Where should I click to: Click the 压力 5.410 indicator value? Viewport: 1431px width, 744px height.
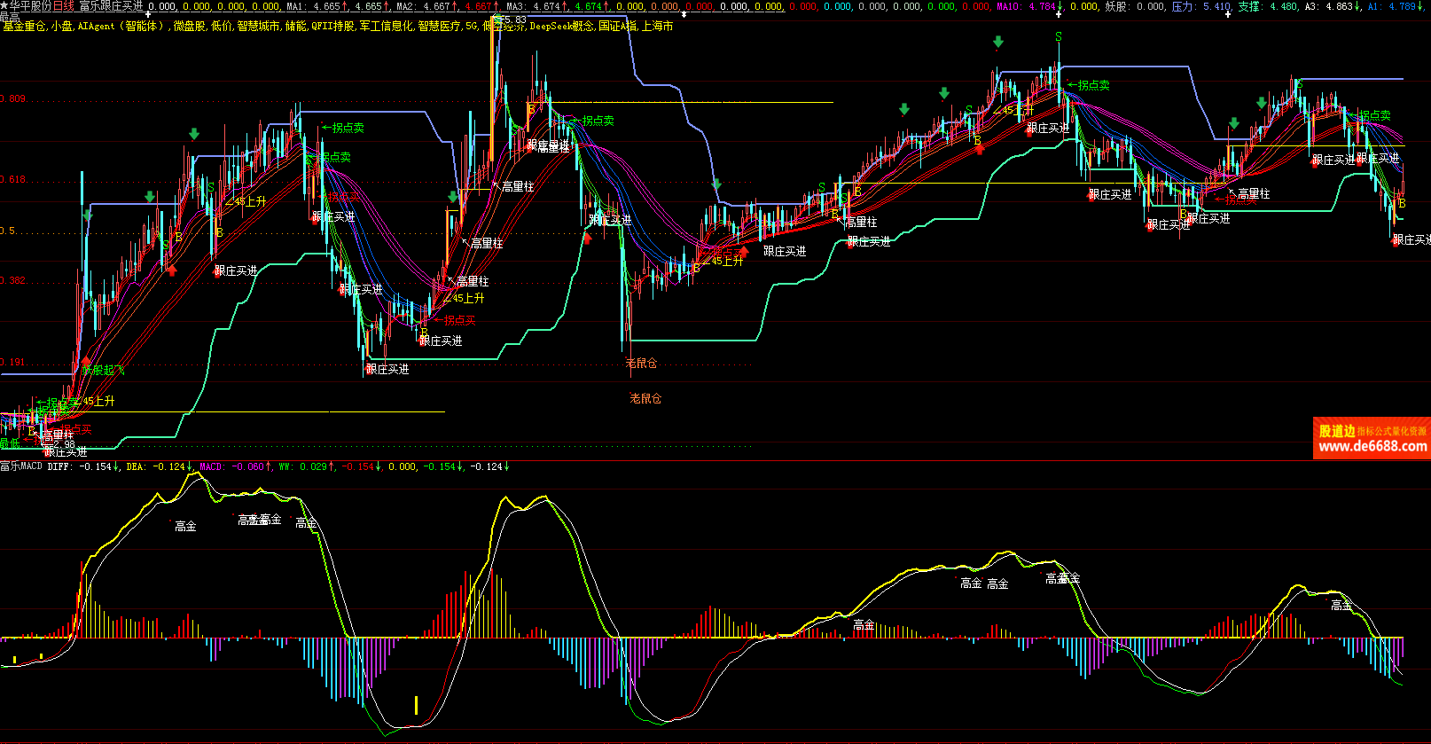click(1201, 6)
